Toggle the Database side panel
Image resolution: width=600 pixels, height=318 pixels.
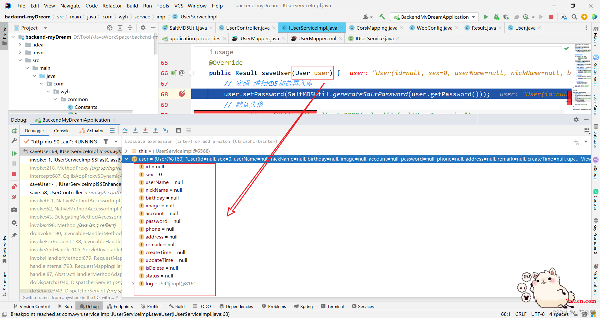point(596,136)
